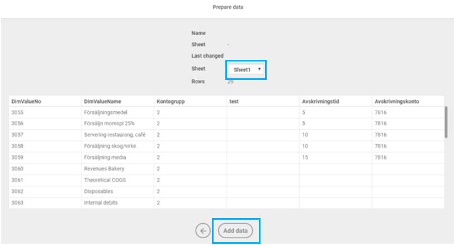Click the DimValueName column header
Viewport: 454px width, 246px height.
click(x=102, y=101)
